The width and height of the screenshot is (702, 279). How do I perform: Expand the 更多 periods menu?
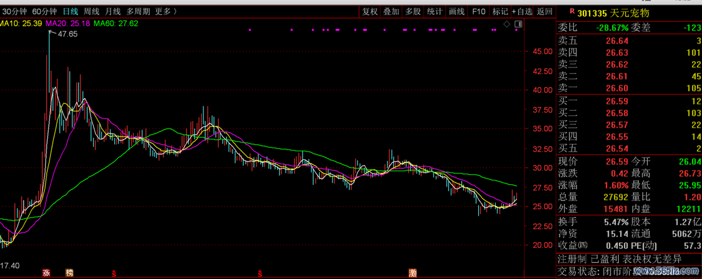tap(166, 12)
